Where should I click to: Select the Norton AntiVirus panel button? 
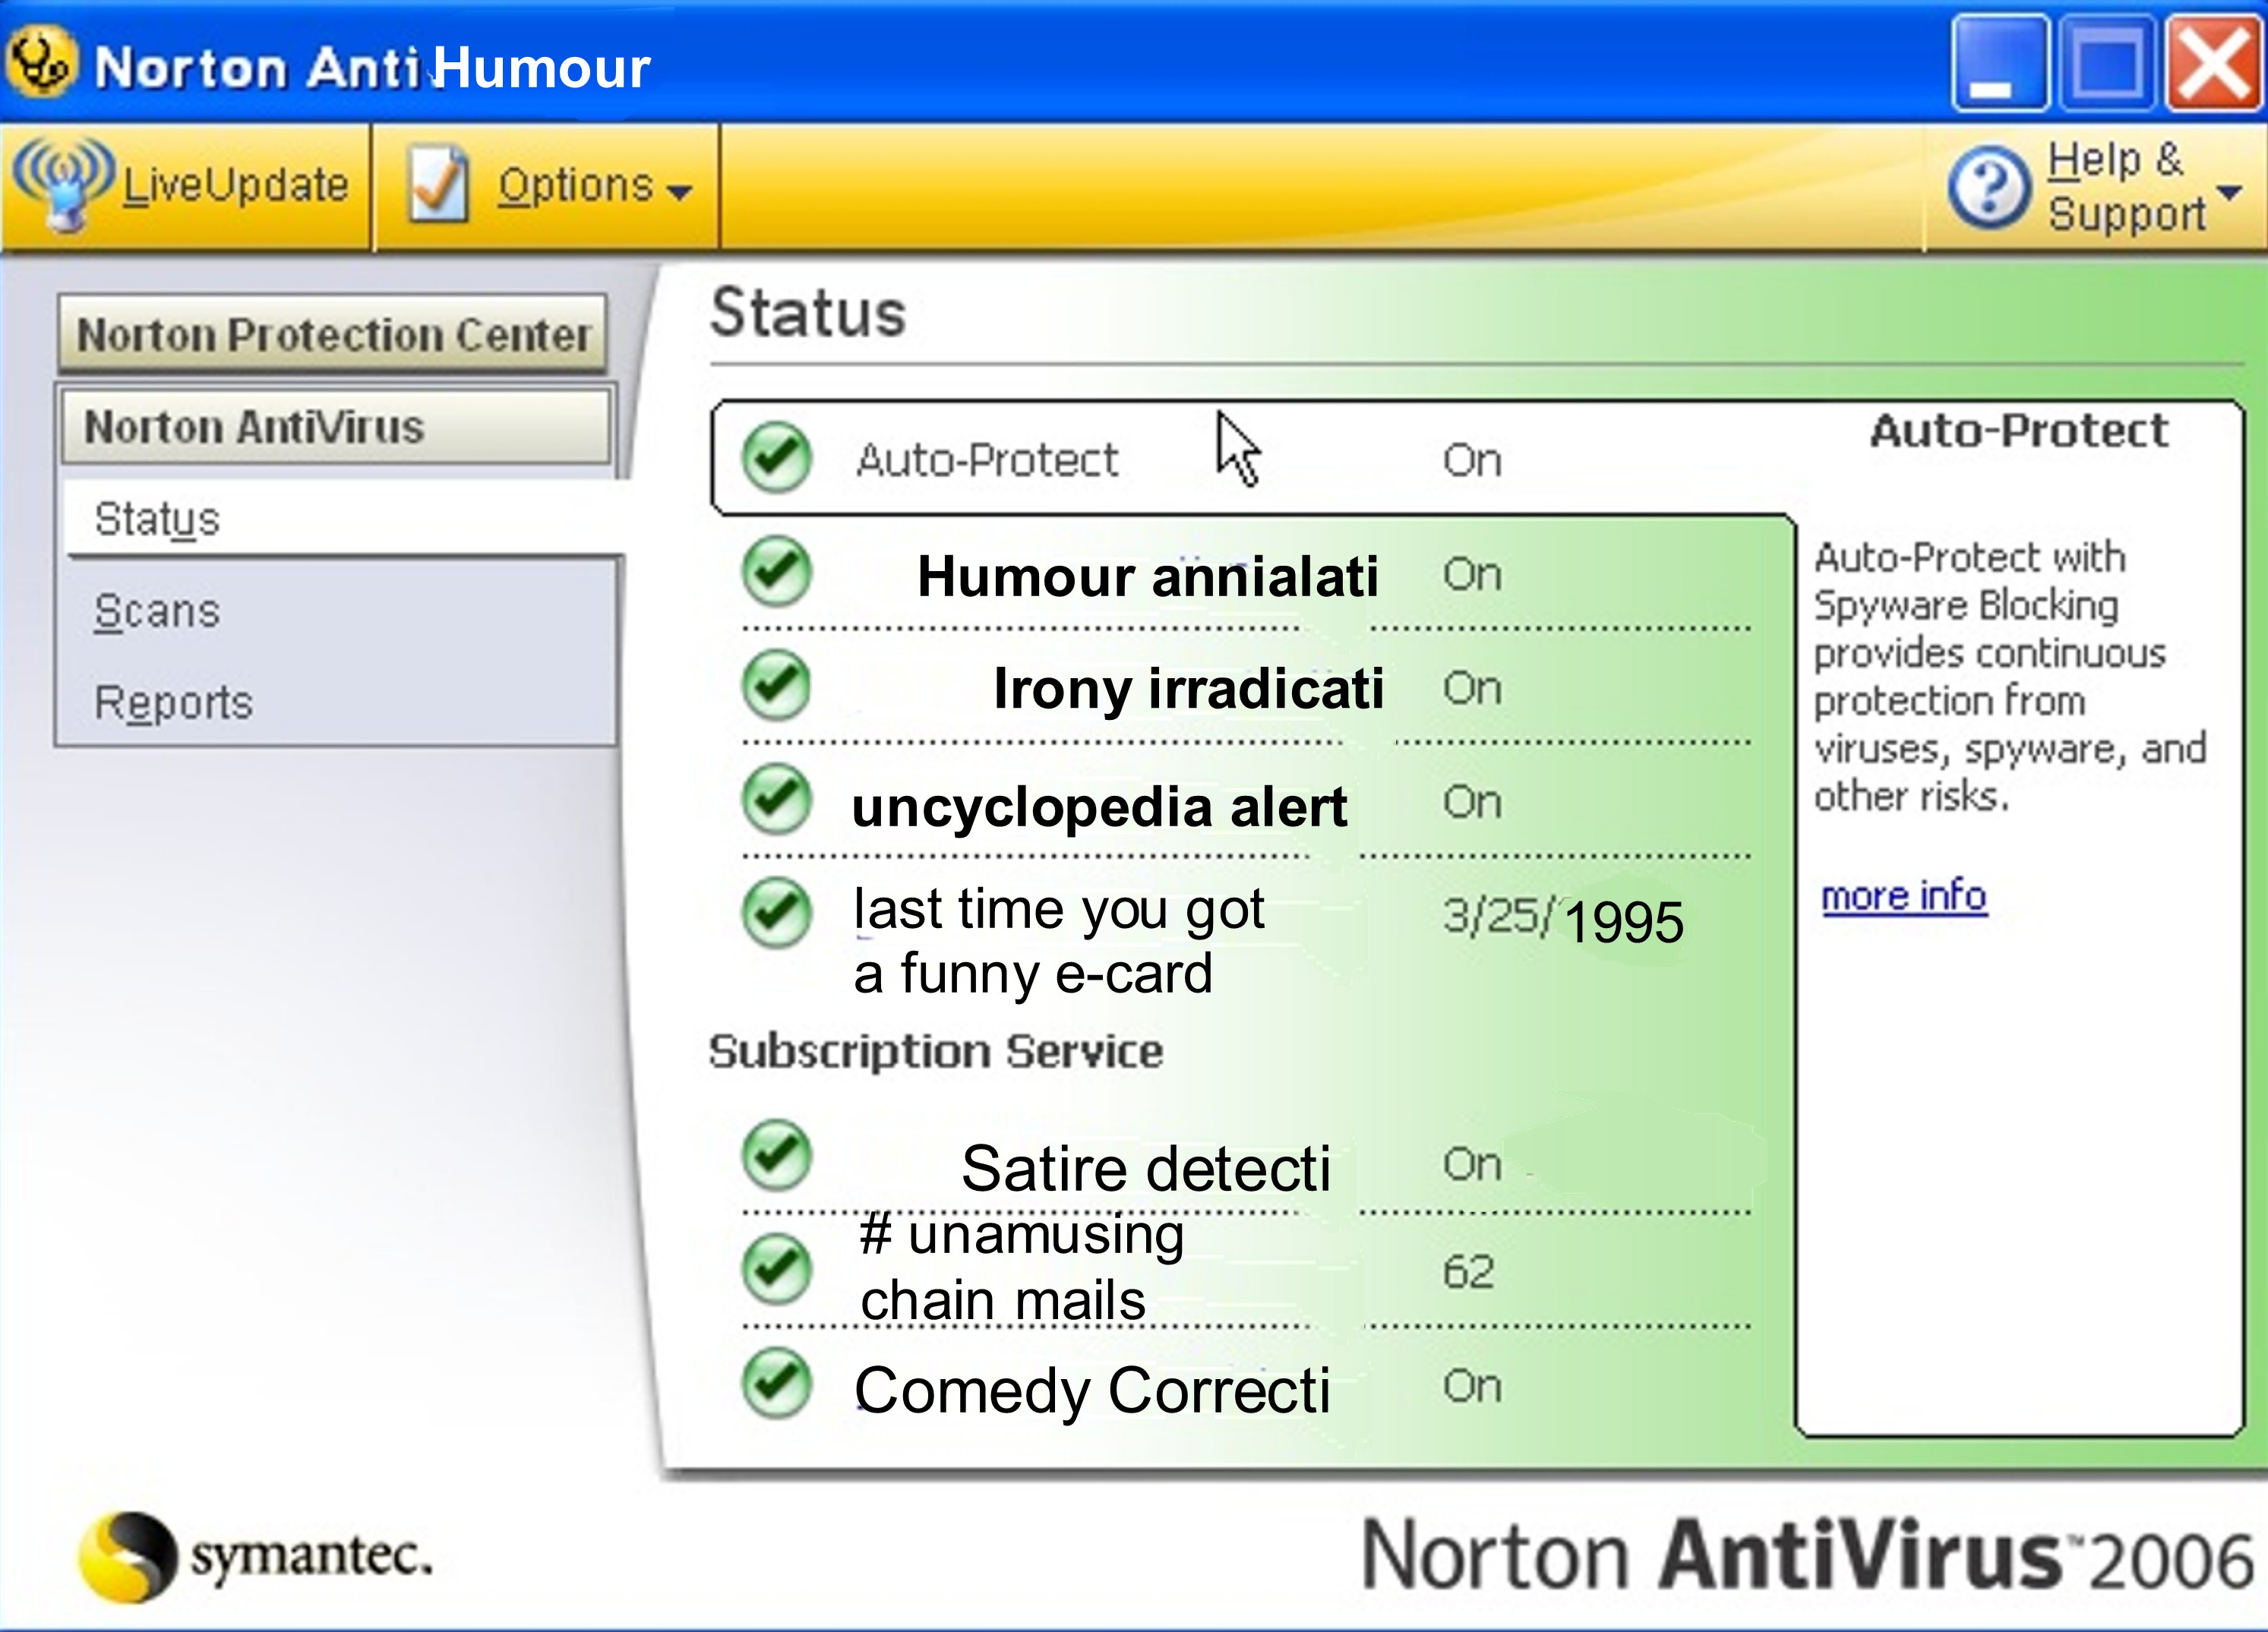336,427
